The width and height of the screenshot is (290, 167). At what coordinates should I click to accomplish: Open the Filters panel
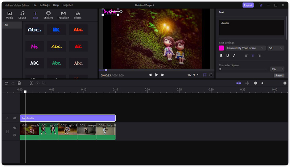(x=78, y=15)
